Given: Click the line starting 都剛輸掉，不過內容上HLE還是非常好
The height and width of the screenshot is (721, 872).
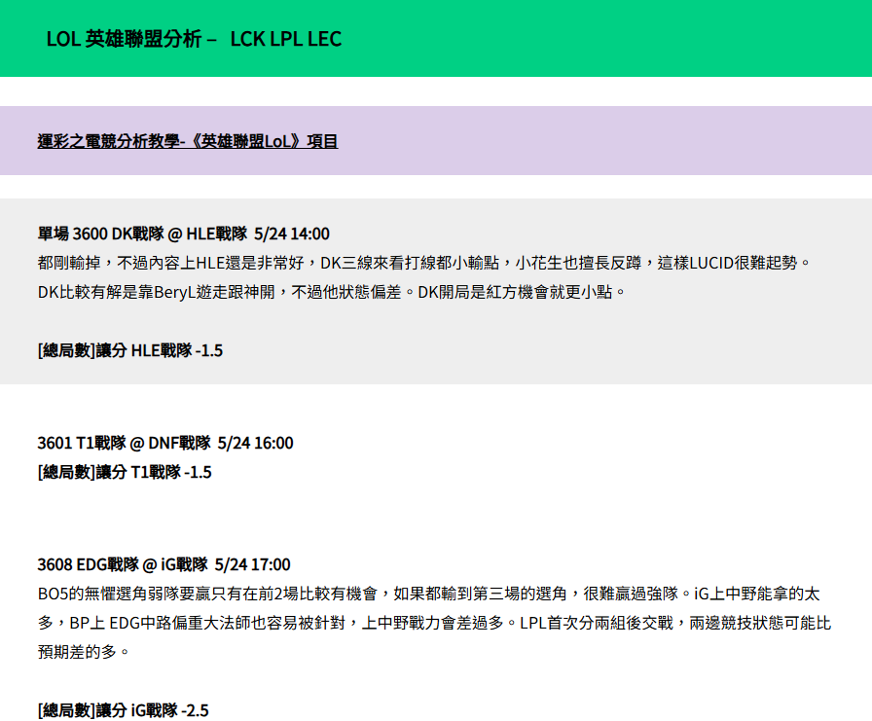Looking at the screenshot, I should tap(425, 263).
